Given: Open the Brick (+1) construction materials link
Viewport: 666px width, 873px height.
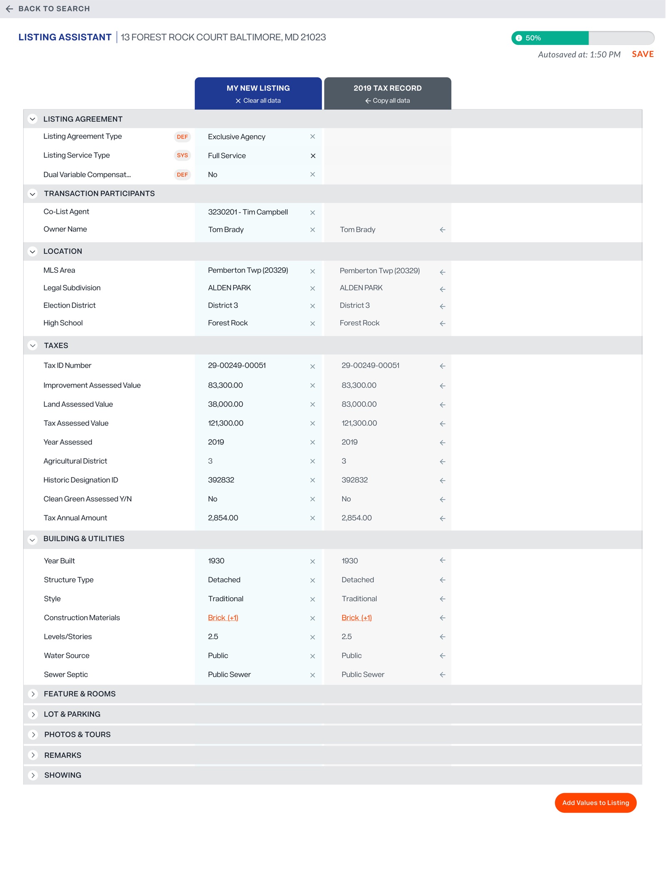Looking at the screenshot, I should click(x=223, y=618).
